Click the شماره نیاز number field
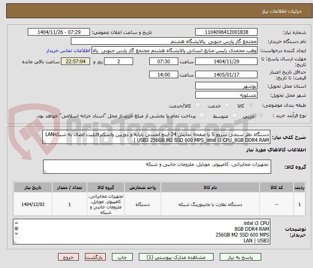The height and width of the screenshot is (268, 313). (226, 32)
